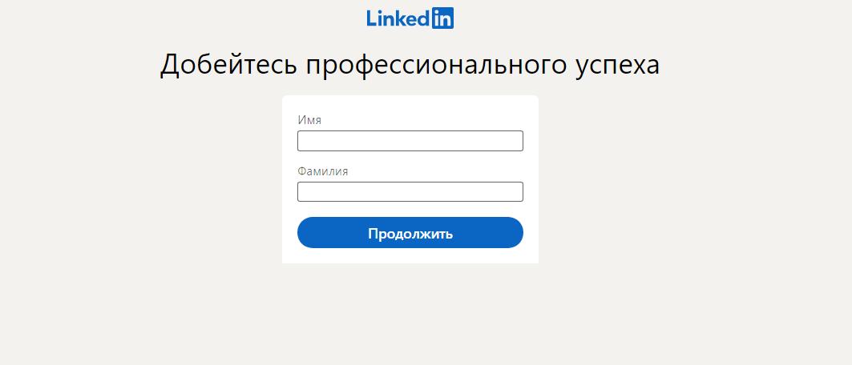Click the Фамилия field label
Image resolution: width=852 pixels, height=365 pixels.
tap(322, 171)
